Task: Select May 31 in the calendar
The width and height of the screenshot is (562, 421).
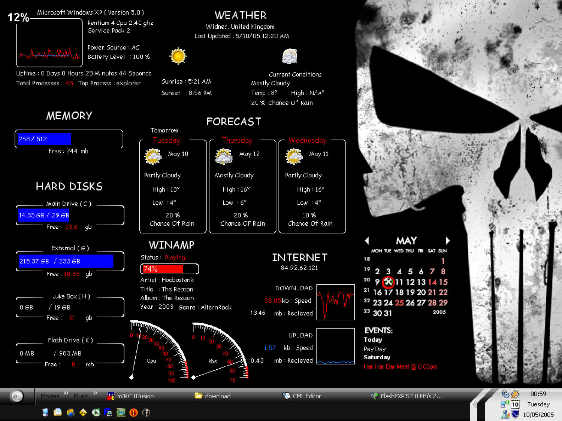Action: tap(388, 314)
